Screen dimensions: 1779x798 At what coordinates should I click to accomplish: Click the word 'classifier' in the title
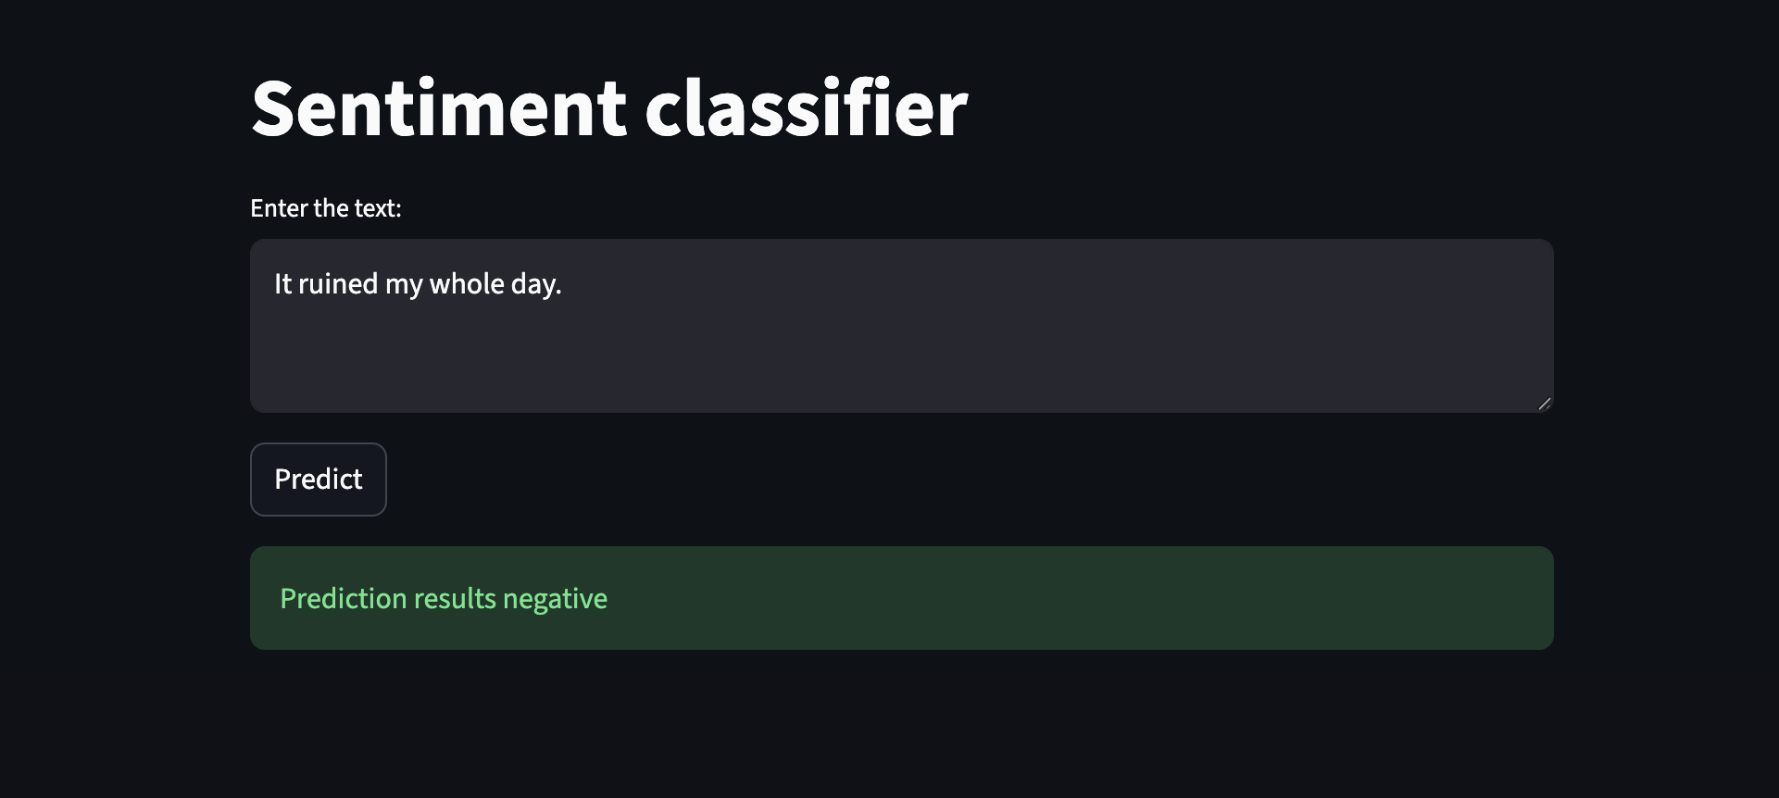[x=805, y=109]
